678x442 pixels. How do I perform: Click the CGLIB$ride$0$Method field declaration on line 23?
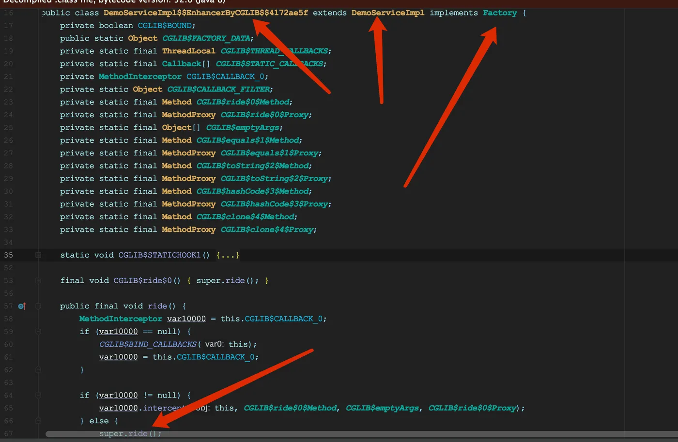tap(243, 102)
